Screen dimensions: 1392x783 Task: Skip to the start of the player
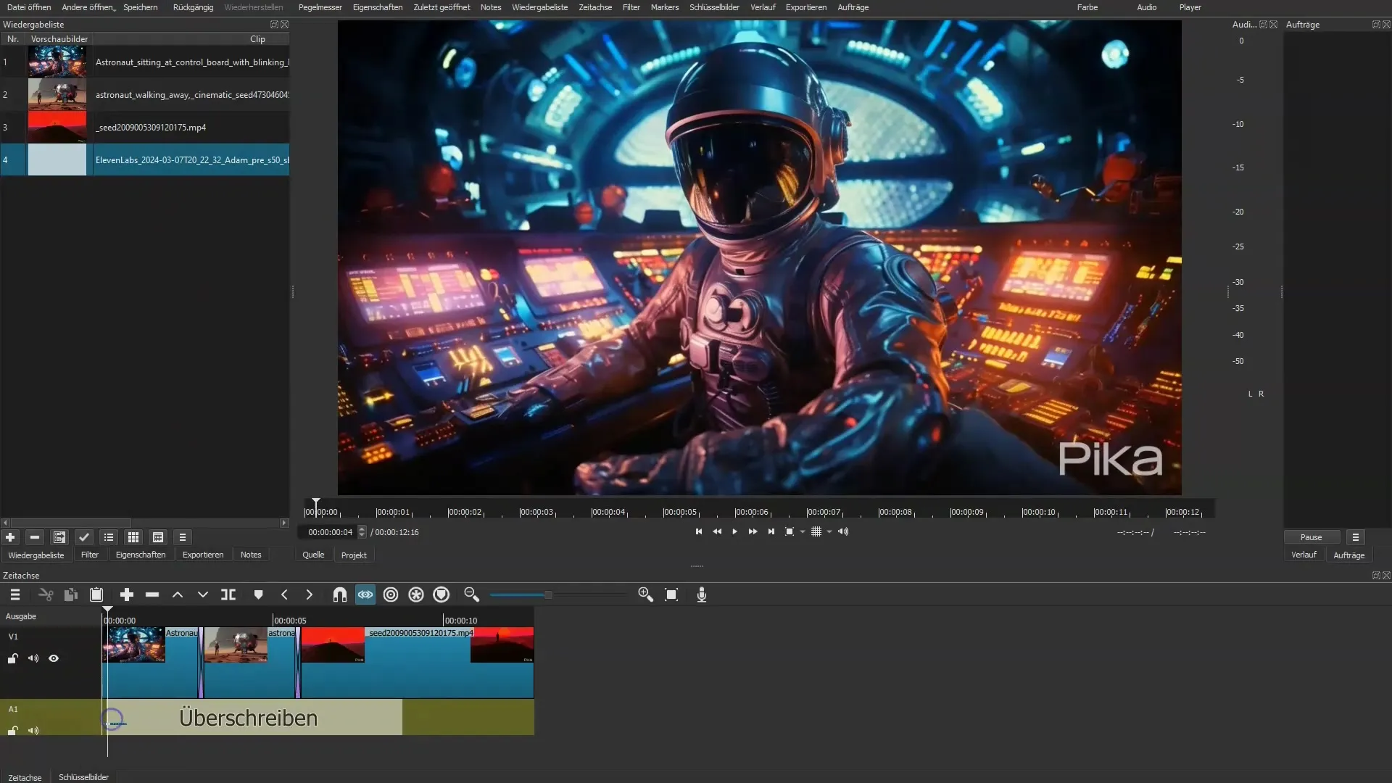(x=699, y=531)
